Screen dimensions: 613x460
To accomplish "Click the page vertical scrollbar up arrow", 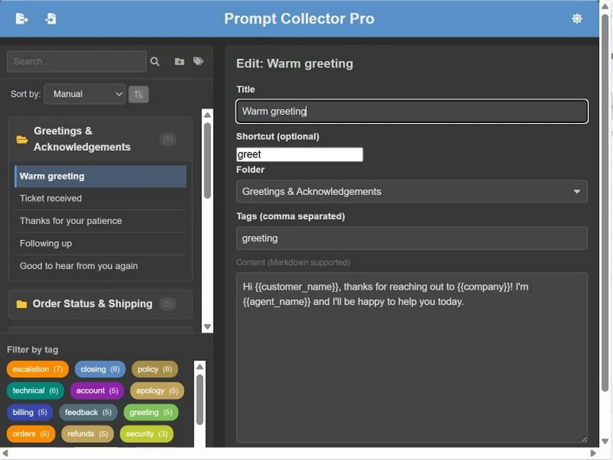I will point(605,7).
